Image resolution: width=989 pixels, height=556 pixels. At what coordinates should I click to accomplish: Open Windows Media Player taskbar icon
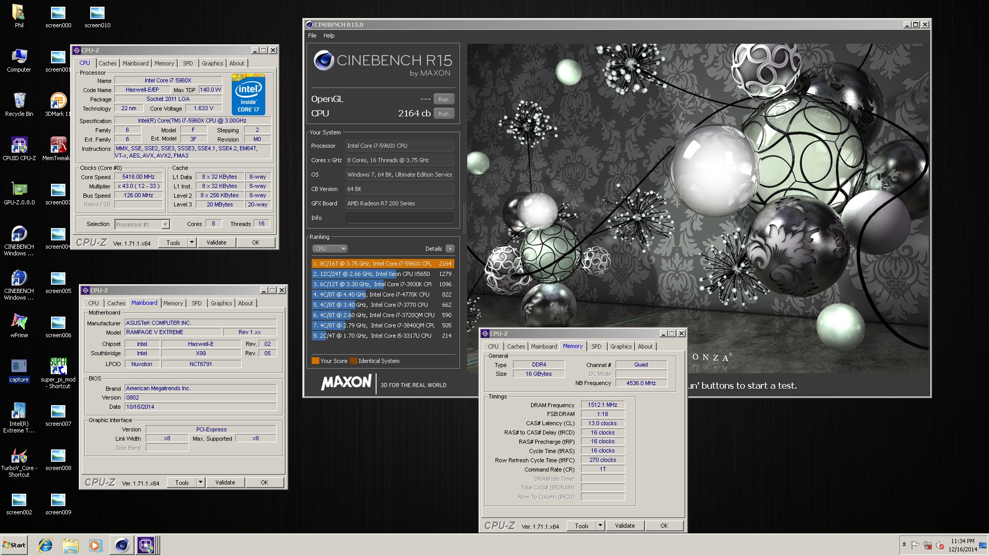[x=95, y=545]
